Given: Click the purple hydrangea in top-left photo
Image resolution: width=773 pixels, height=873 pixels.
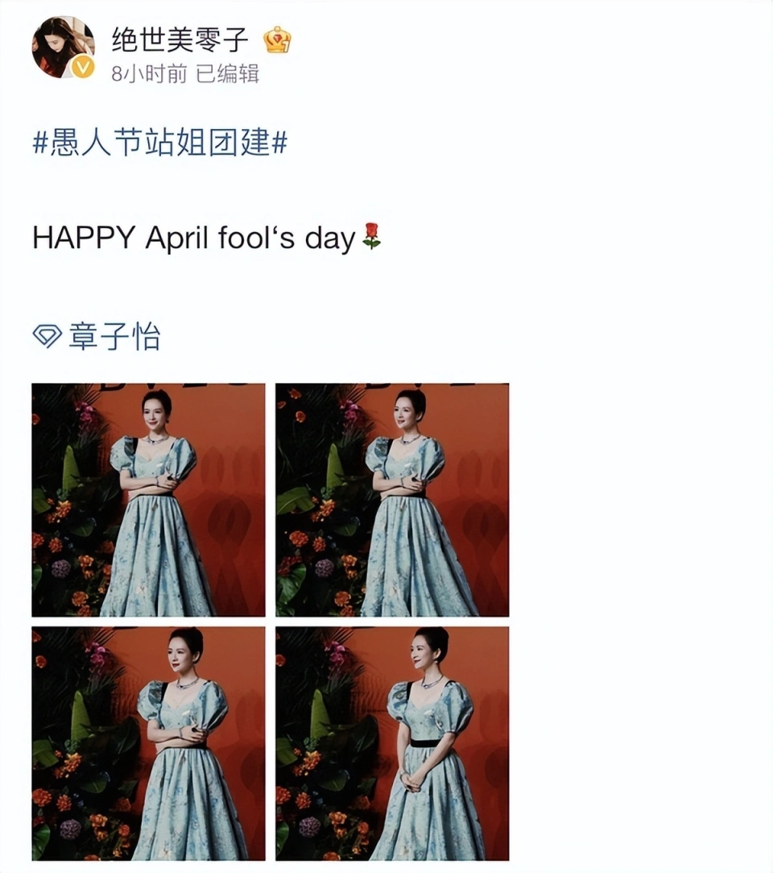Looking at the screenshot, I should click(x=62, y=568).
